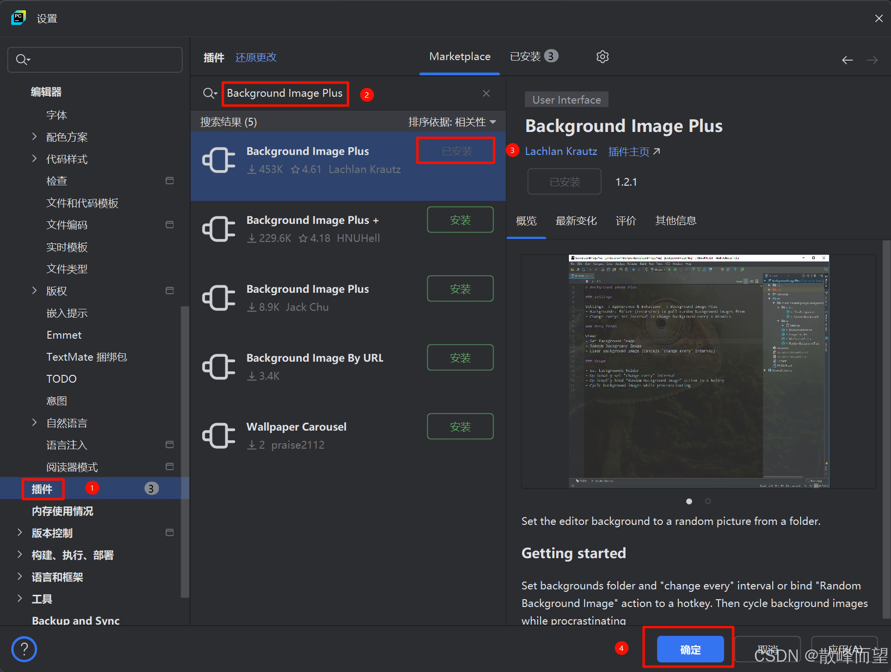Expand the 语言和框架 tree node
891x672 pixels.
[20, 576]
